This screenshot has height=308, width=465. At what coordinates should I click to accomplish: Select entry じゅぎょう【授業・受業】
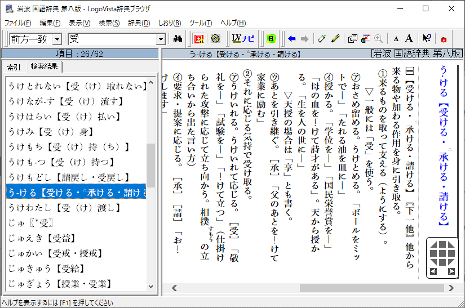pyautogui.click(x=77, y=284)
